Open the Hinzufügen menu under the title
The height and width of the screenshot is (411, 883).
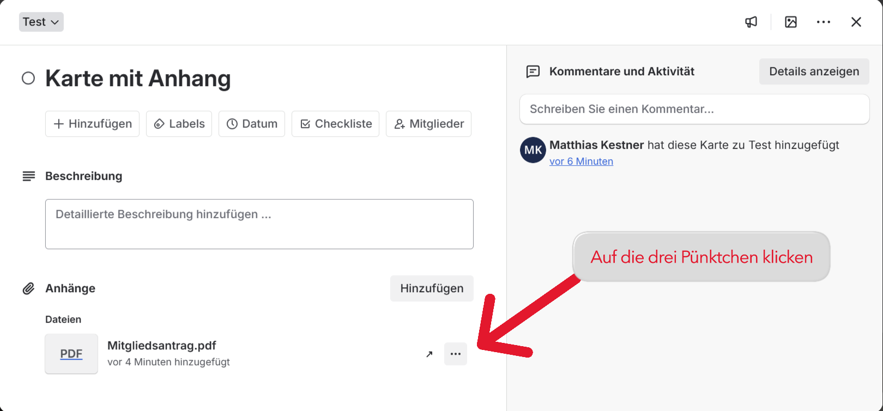click(92, 124)
